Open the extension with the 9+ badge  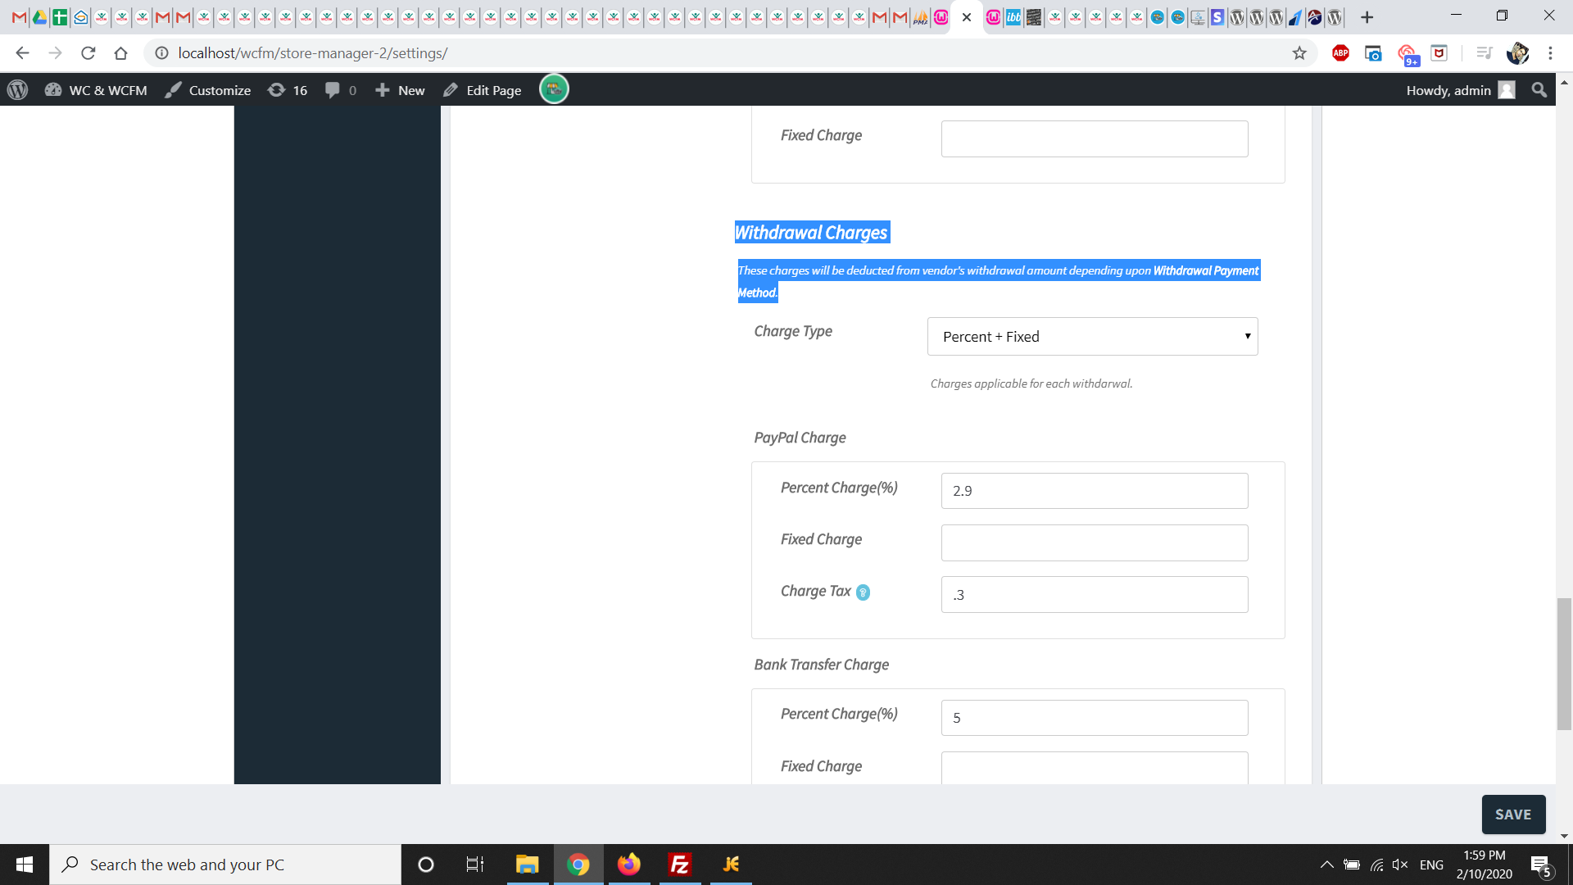coord(1408,55)
